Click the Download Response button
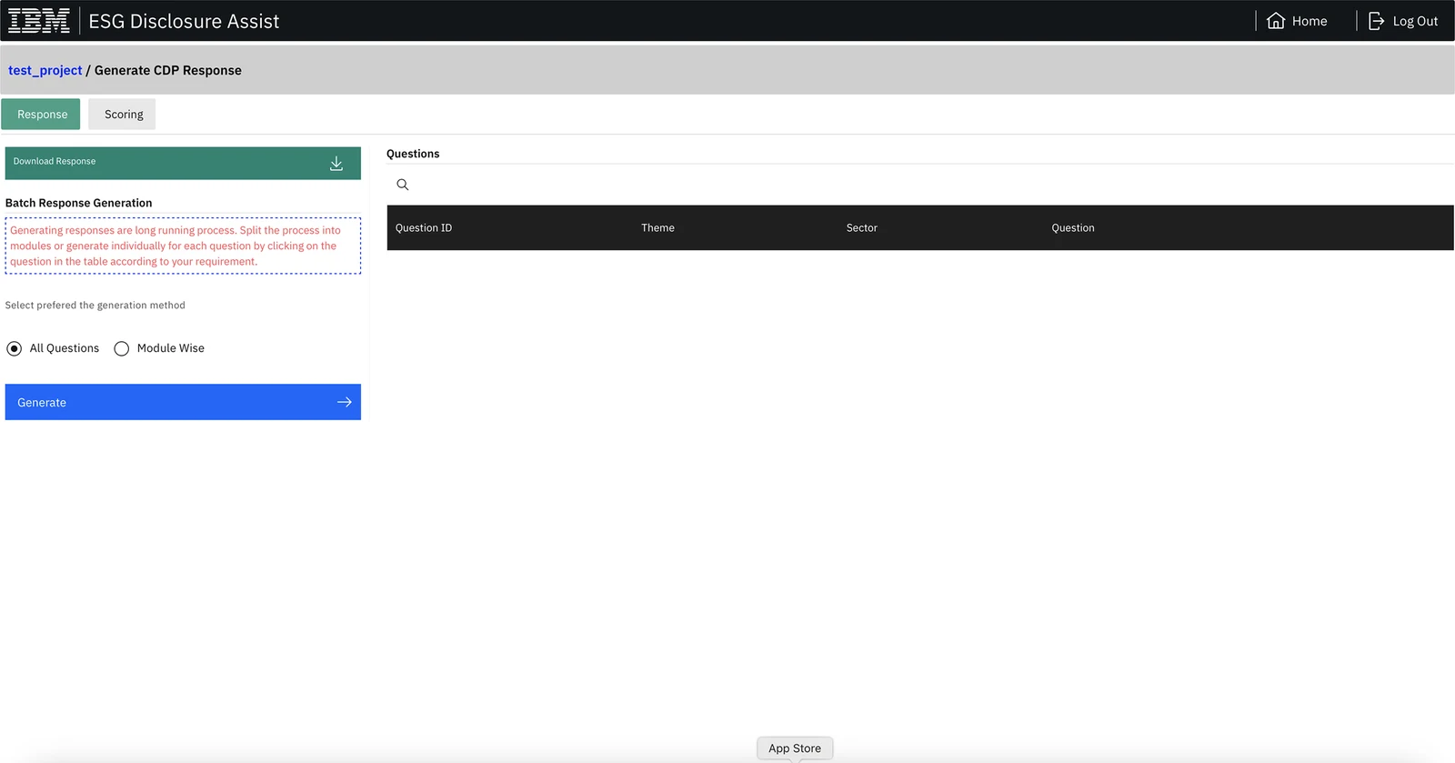1455x763 pixels. (183, 163)
